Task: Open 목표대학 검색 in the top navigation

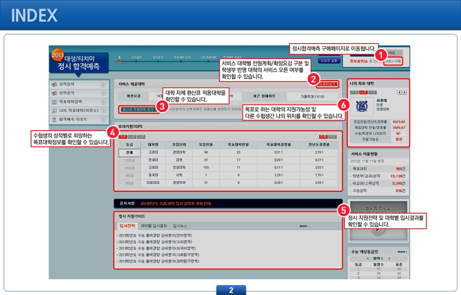Action: click(x=182, y=59)
